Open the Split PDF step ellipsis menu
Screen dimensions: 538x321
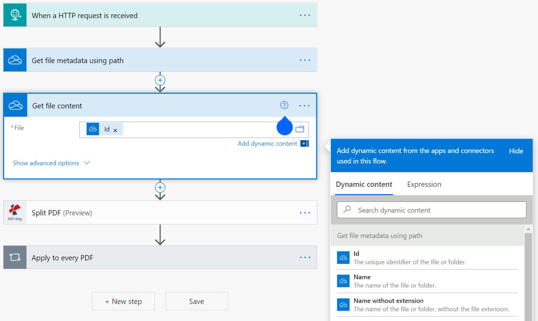coord(305,213)
